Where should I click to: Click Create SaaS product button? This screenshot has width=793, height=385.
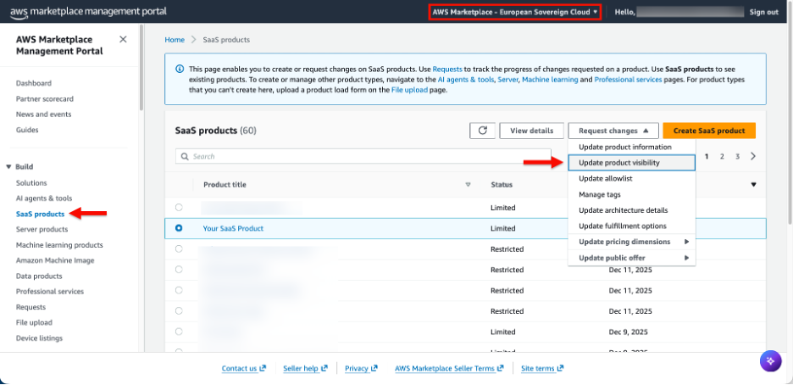(x=709, y=131)
